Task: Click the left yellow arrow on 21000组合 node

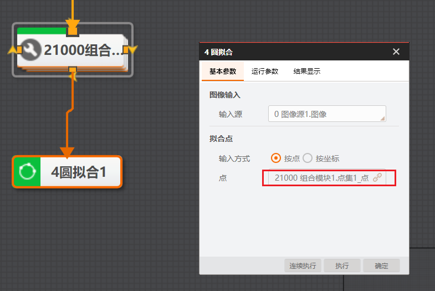Action: point(13,50)
